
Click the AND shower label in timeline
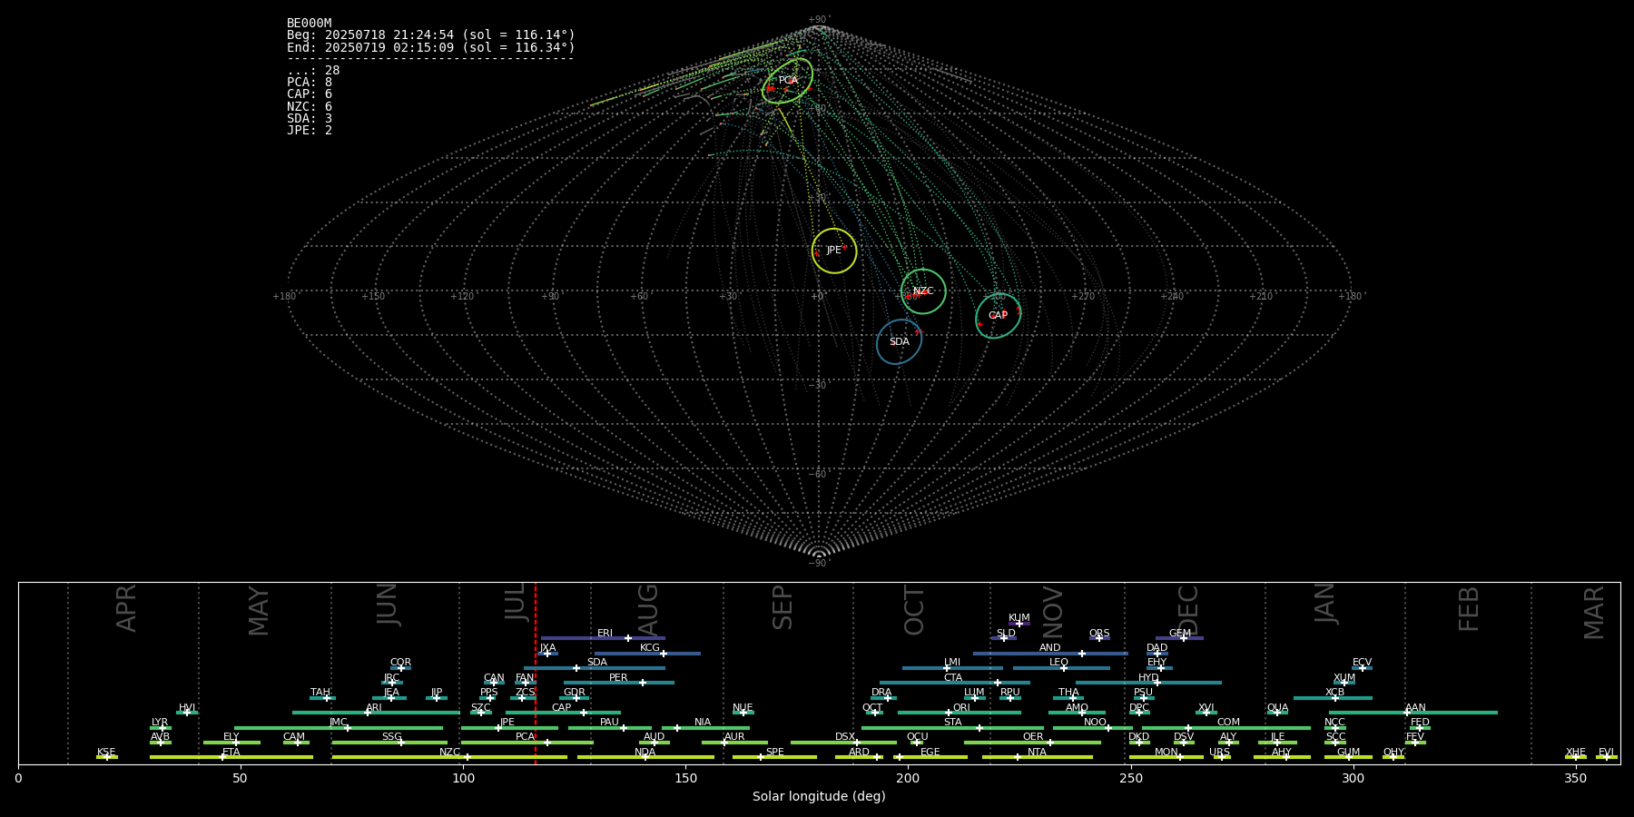pyautogui.click(x=1050, y=648)
